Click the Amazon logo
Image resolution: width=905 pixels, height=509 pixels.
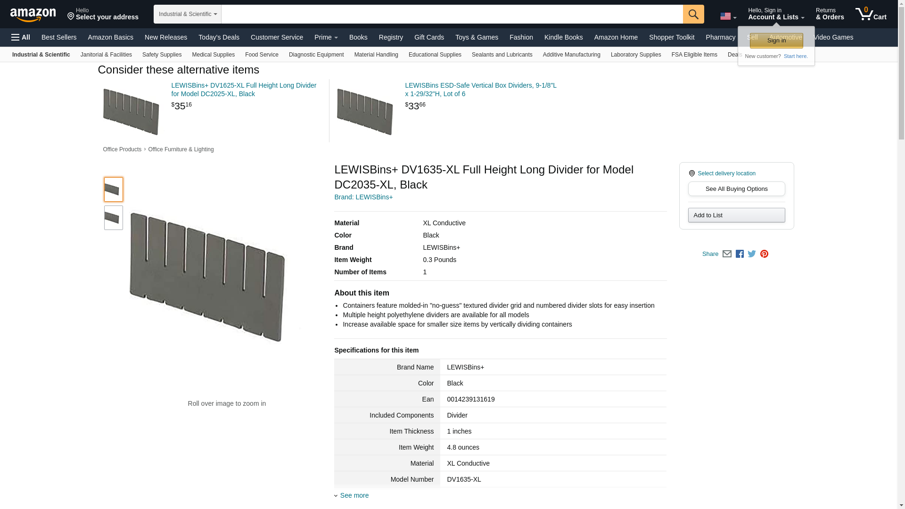click(x=33, y=15)
